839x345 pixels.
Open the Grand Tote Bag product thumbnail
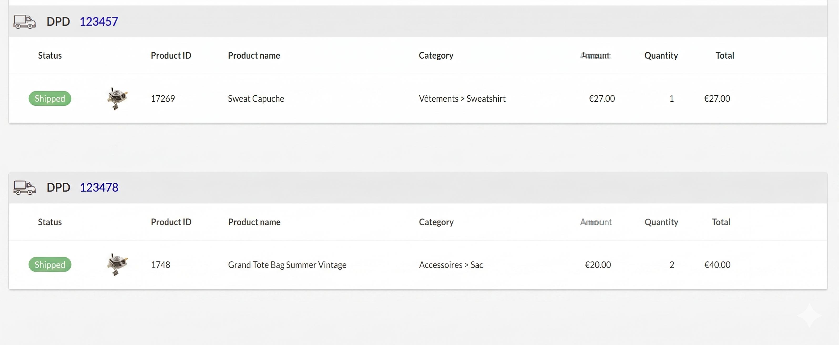click(117, 265)
